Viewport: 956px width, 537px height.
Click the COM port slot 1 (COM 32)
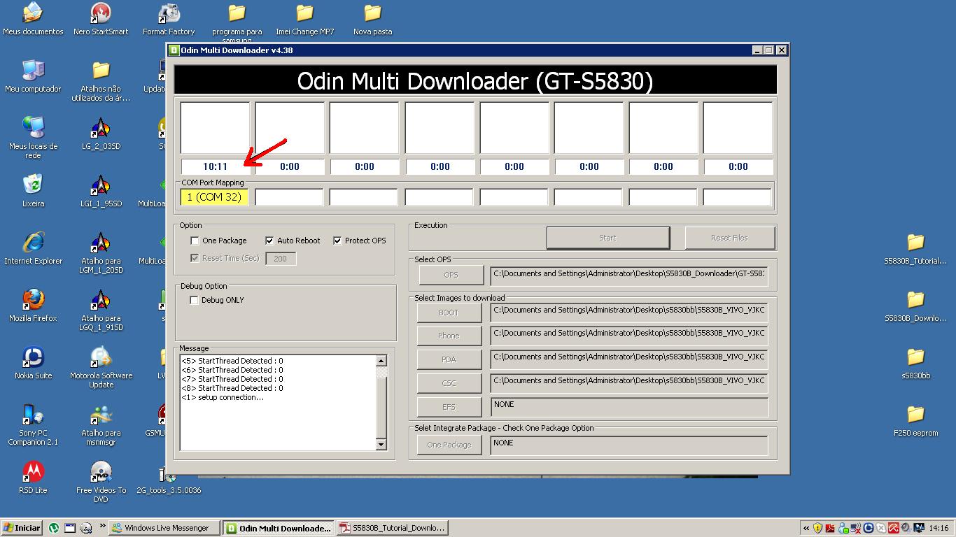tap(214, 197)
